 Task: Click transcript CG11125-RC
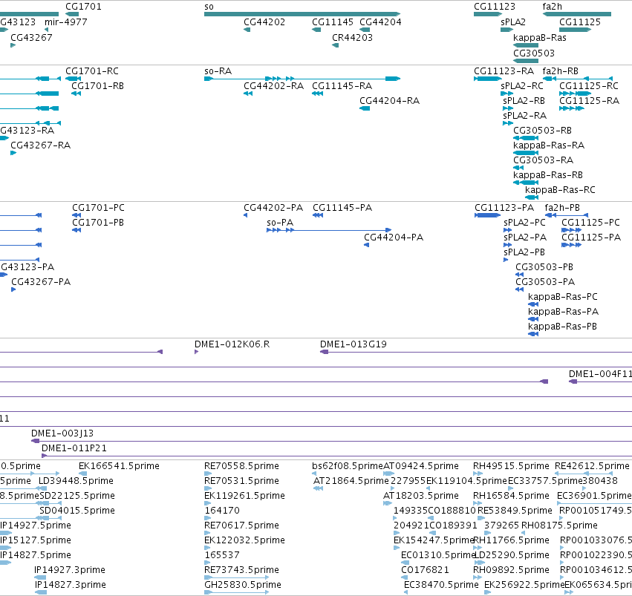[x=589, y=86]
